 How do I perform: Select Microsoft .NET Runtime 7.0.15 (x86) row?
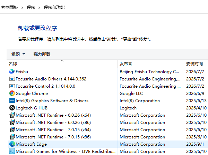(x=108, y=137)
